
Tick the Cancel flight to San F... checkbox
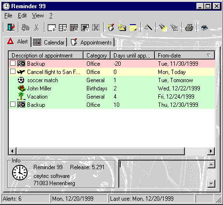click(13, 72)
